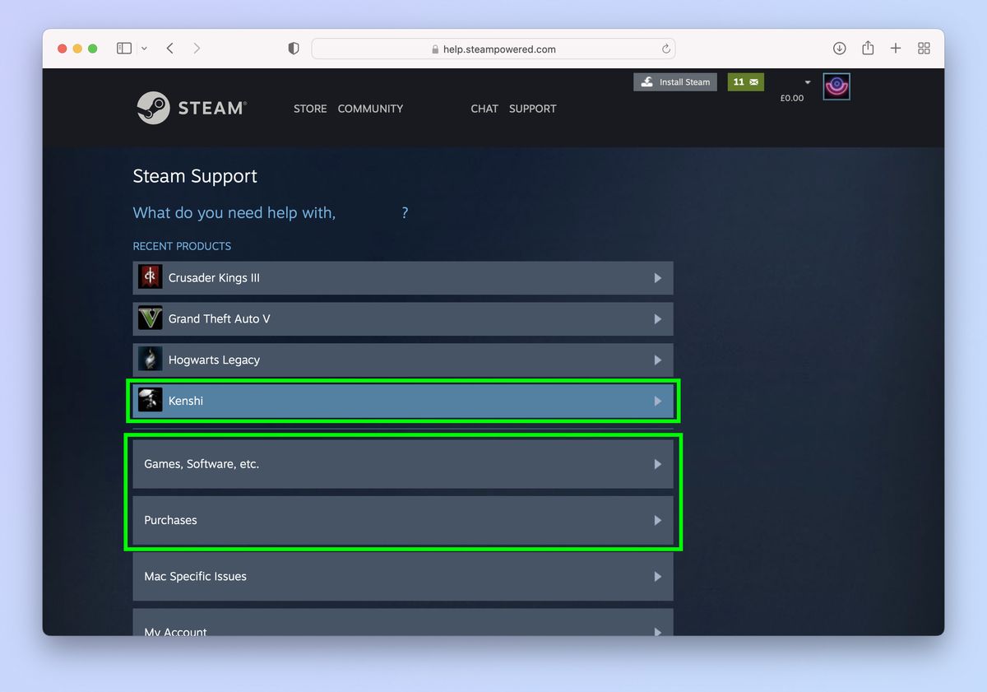Click your profile avatar picture
This screenshot has height=692, width=987.
click(x=836, y=86)
